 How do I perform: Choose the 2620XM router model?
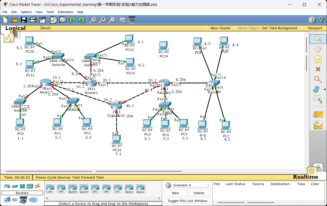[x=72, y=189]
